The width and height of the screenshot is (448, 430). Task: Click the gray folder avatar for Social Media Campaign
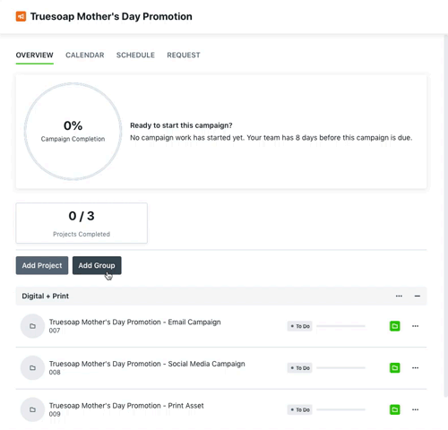(x=32, y=368)
